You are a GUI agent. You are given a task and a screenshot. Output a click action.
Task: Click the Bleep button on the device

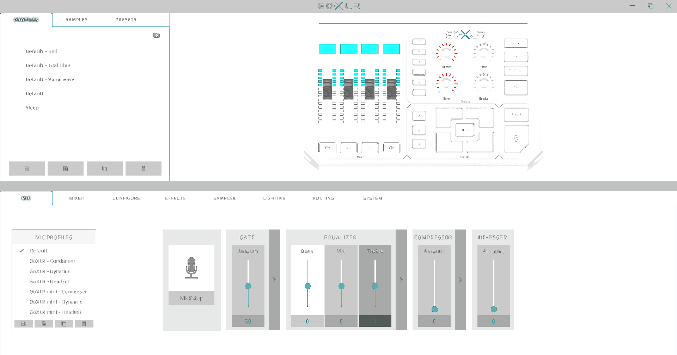coord(516,115)
